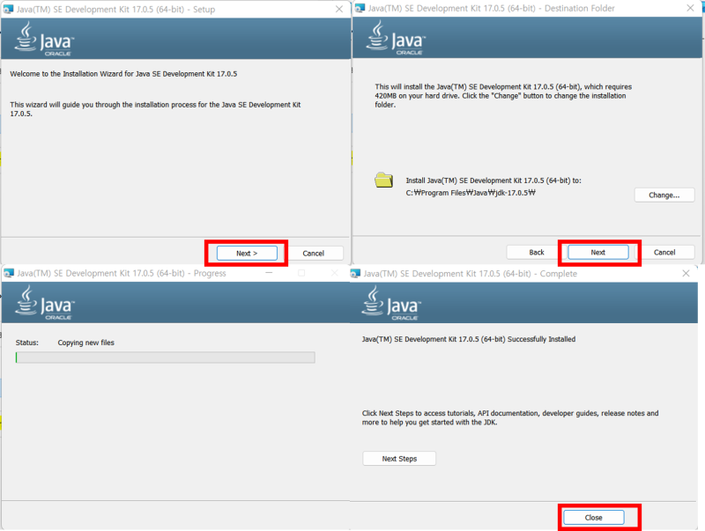This screenshot has height=531, width=705.
Task: Click the folder icon beside the install path
Action: click(382, 179)
